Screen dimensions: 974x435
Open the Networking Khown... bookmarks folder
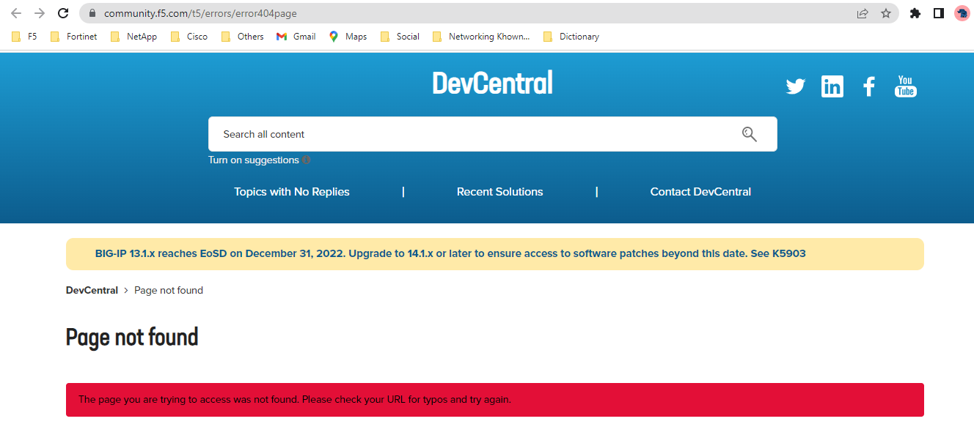(x=481, y=37)
